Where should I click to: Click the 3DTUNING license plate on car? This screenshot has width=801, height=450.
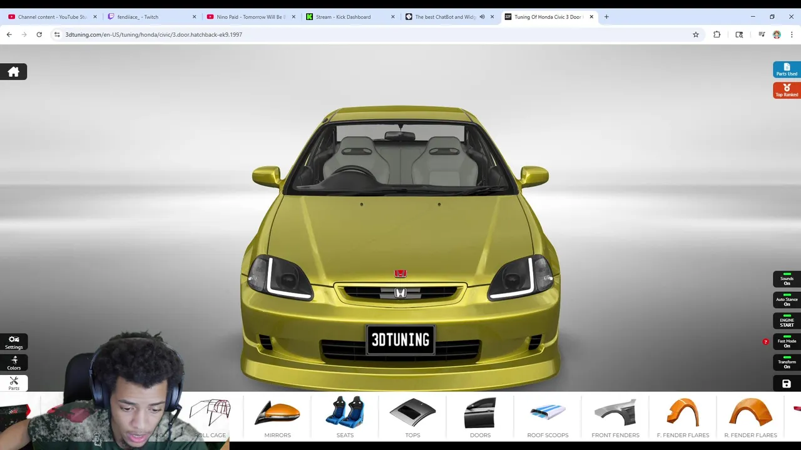click(x=400, y=340)
